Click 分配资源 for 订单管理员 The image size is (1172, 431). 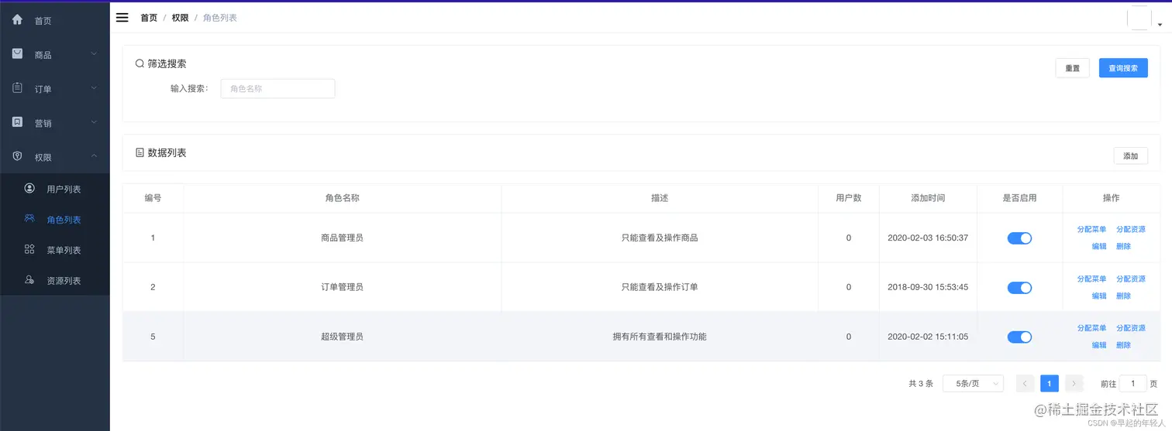(1131, 279)
